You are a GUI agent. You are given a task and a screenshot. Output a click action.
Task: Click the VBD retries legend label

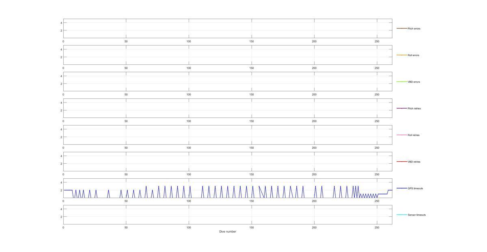pos(414,162)
